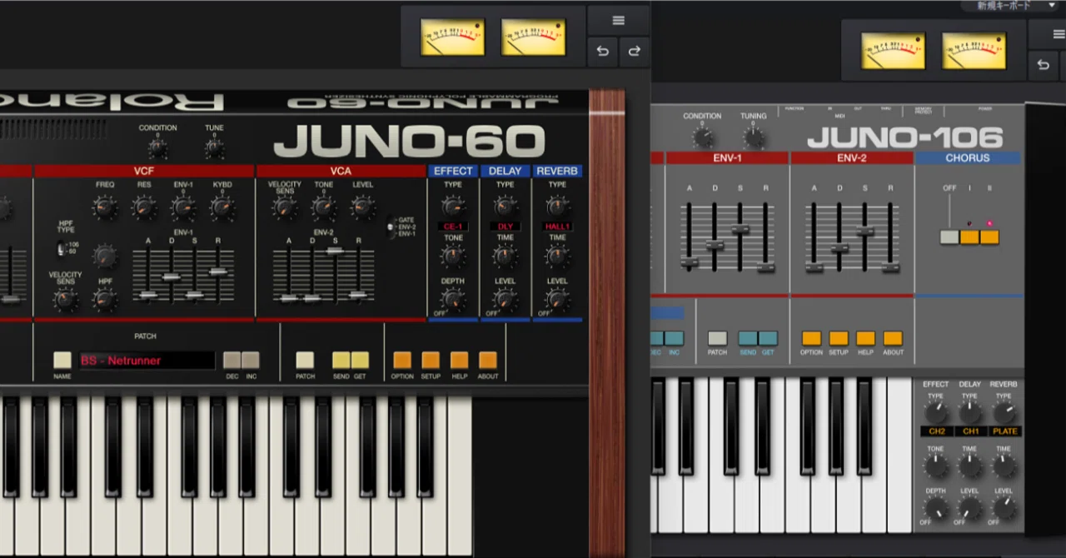The image size is (1066, 558).
Task: Click the JUNO-60 TUNE knob
Action: tap(214, 149)
